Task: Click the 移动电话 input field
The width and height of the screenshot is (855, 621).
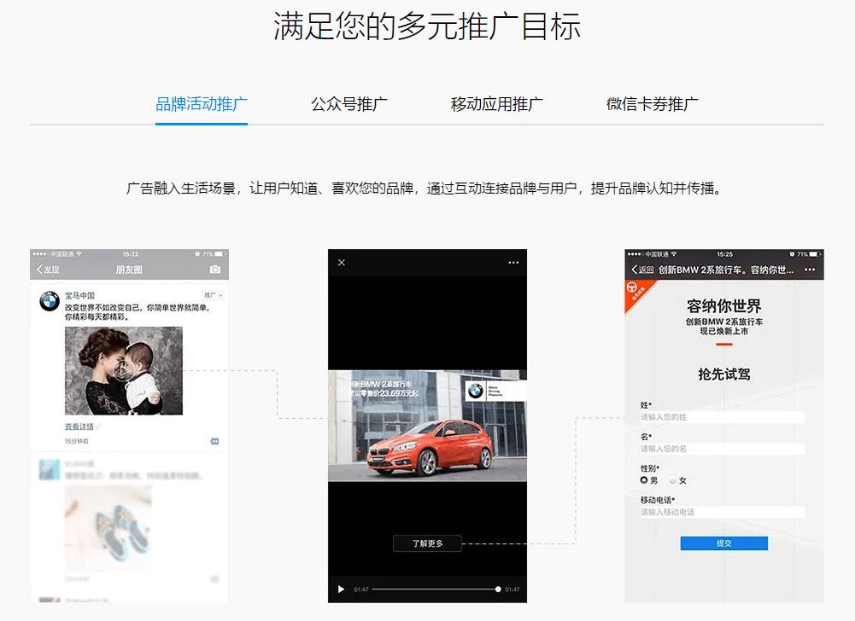Action: pos(723,512)
